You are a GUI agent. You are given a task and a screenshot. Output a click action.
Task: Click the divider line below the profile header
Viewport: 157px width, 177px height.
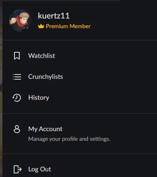tap(80, 40)
